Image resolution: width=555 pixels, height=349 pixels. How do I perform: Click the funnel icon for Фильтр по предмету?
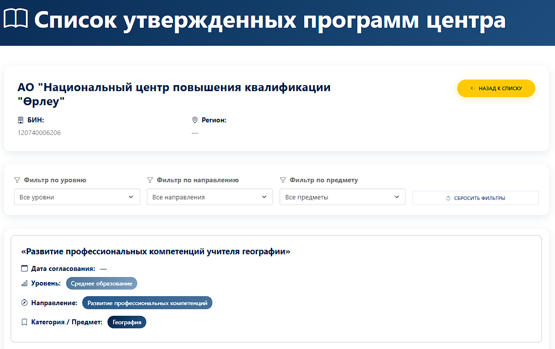[x=283, y=180]
